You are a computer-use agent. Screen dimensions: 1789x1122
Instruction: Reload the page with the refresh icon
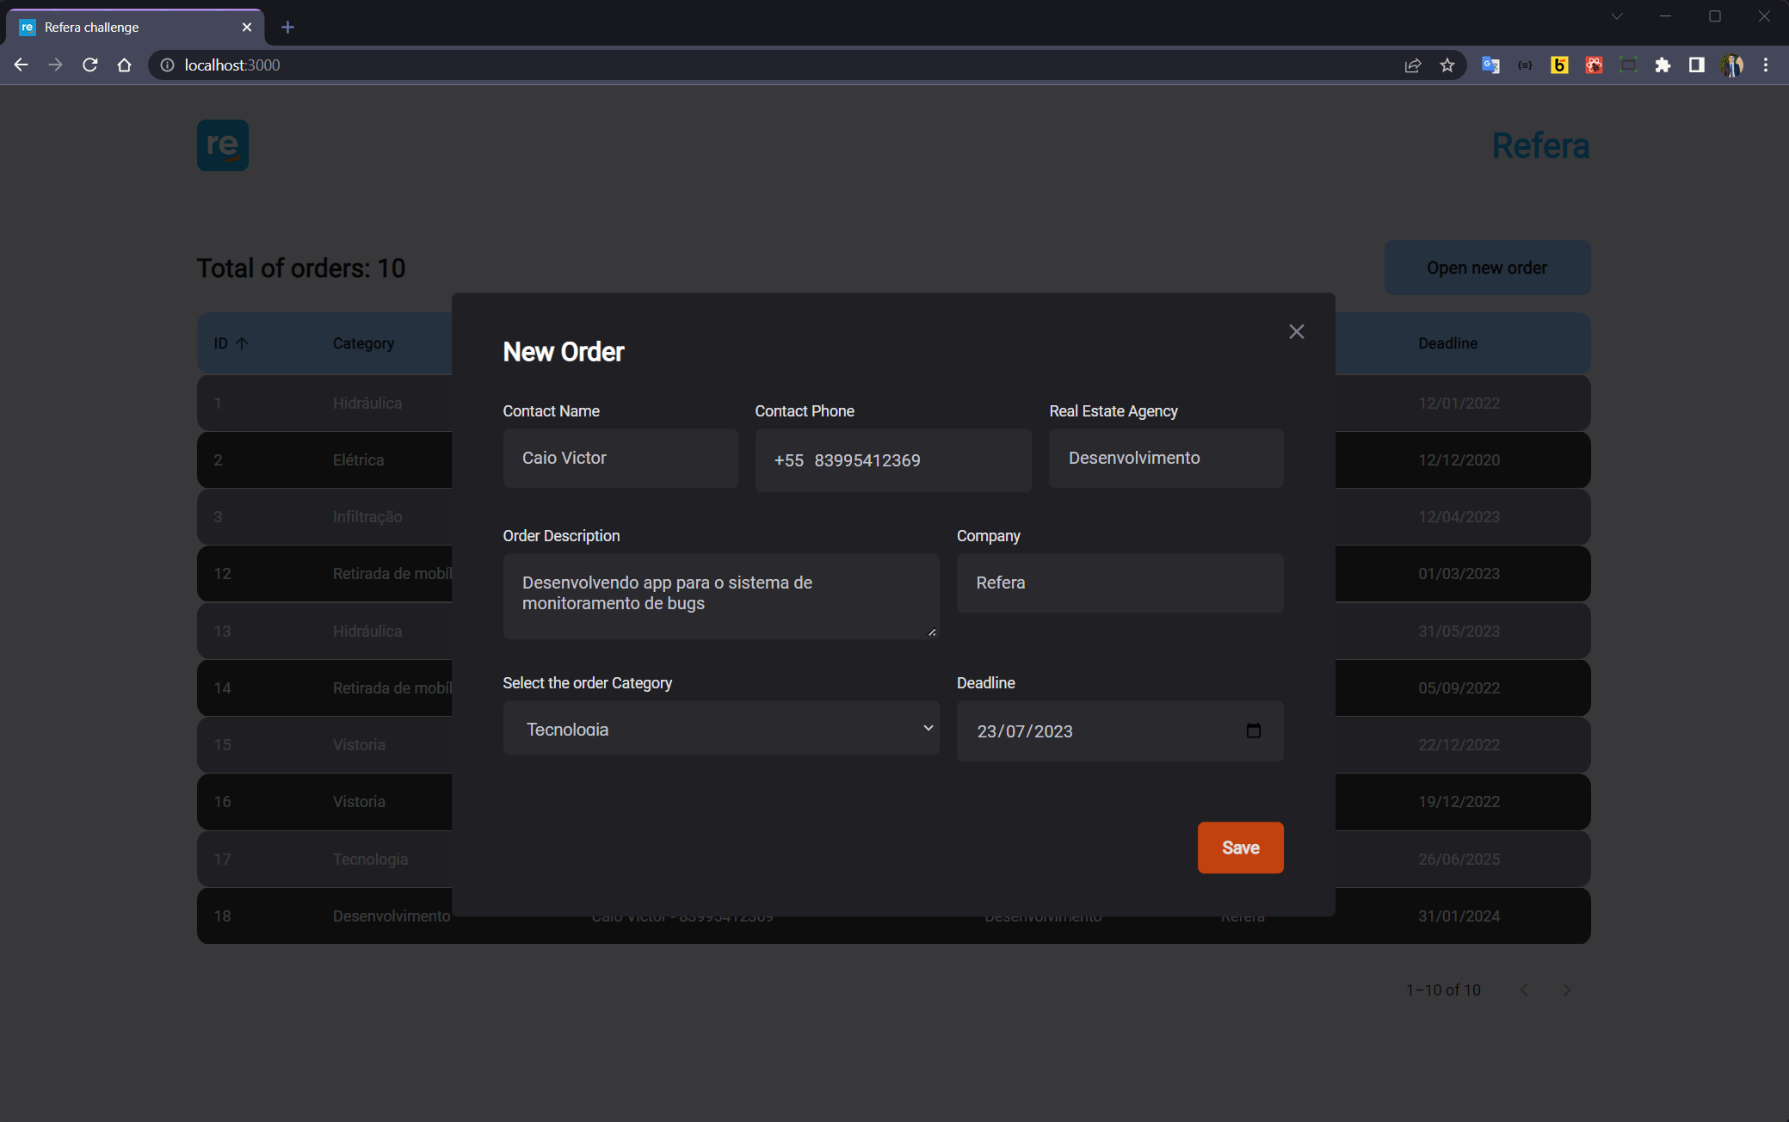89,65
